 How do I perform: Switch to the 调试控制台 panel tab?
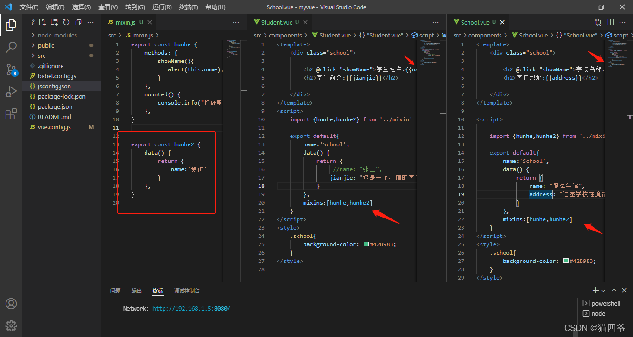[x=187, y=291]
